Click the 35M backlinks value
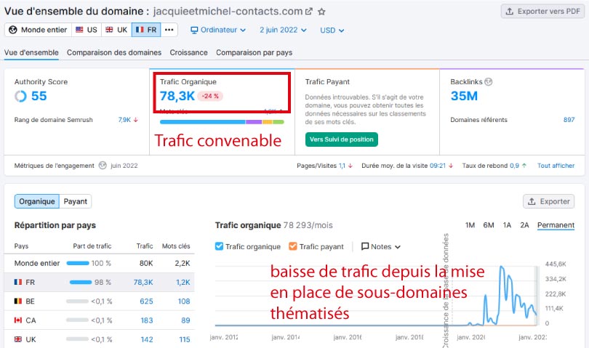Viewport: 589px width, 348px height. pos(464,96)
